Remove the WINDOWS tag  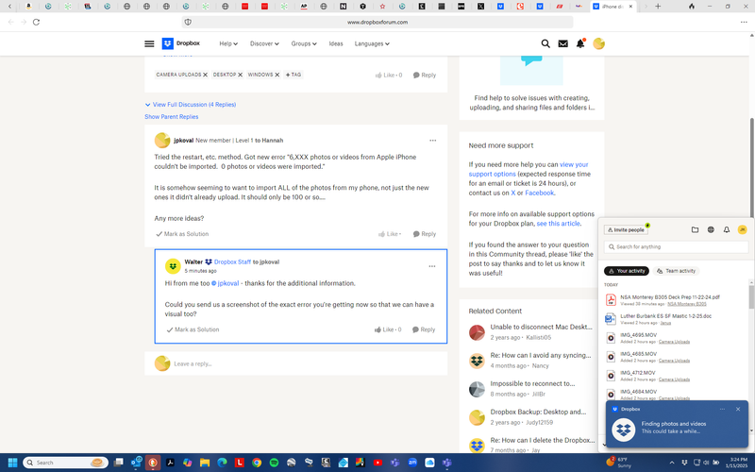pyautogui.click(x=277, y=76)
